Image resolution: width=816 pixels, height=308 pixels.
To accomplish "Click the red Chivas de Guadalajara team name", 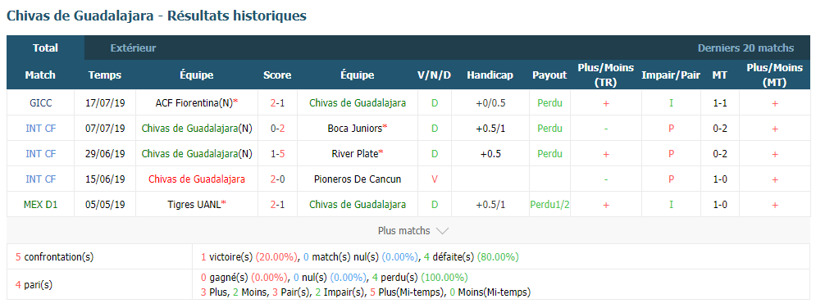I will pyautogui.click(x=197, y=179).
